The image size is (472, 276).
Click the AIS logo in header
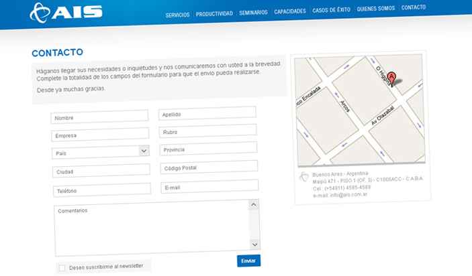coord(65,11)
